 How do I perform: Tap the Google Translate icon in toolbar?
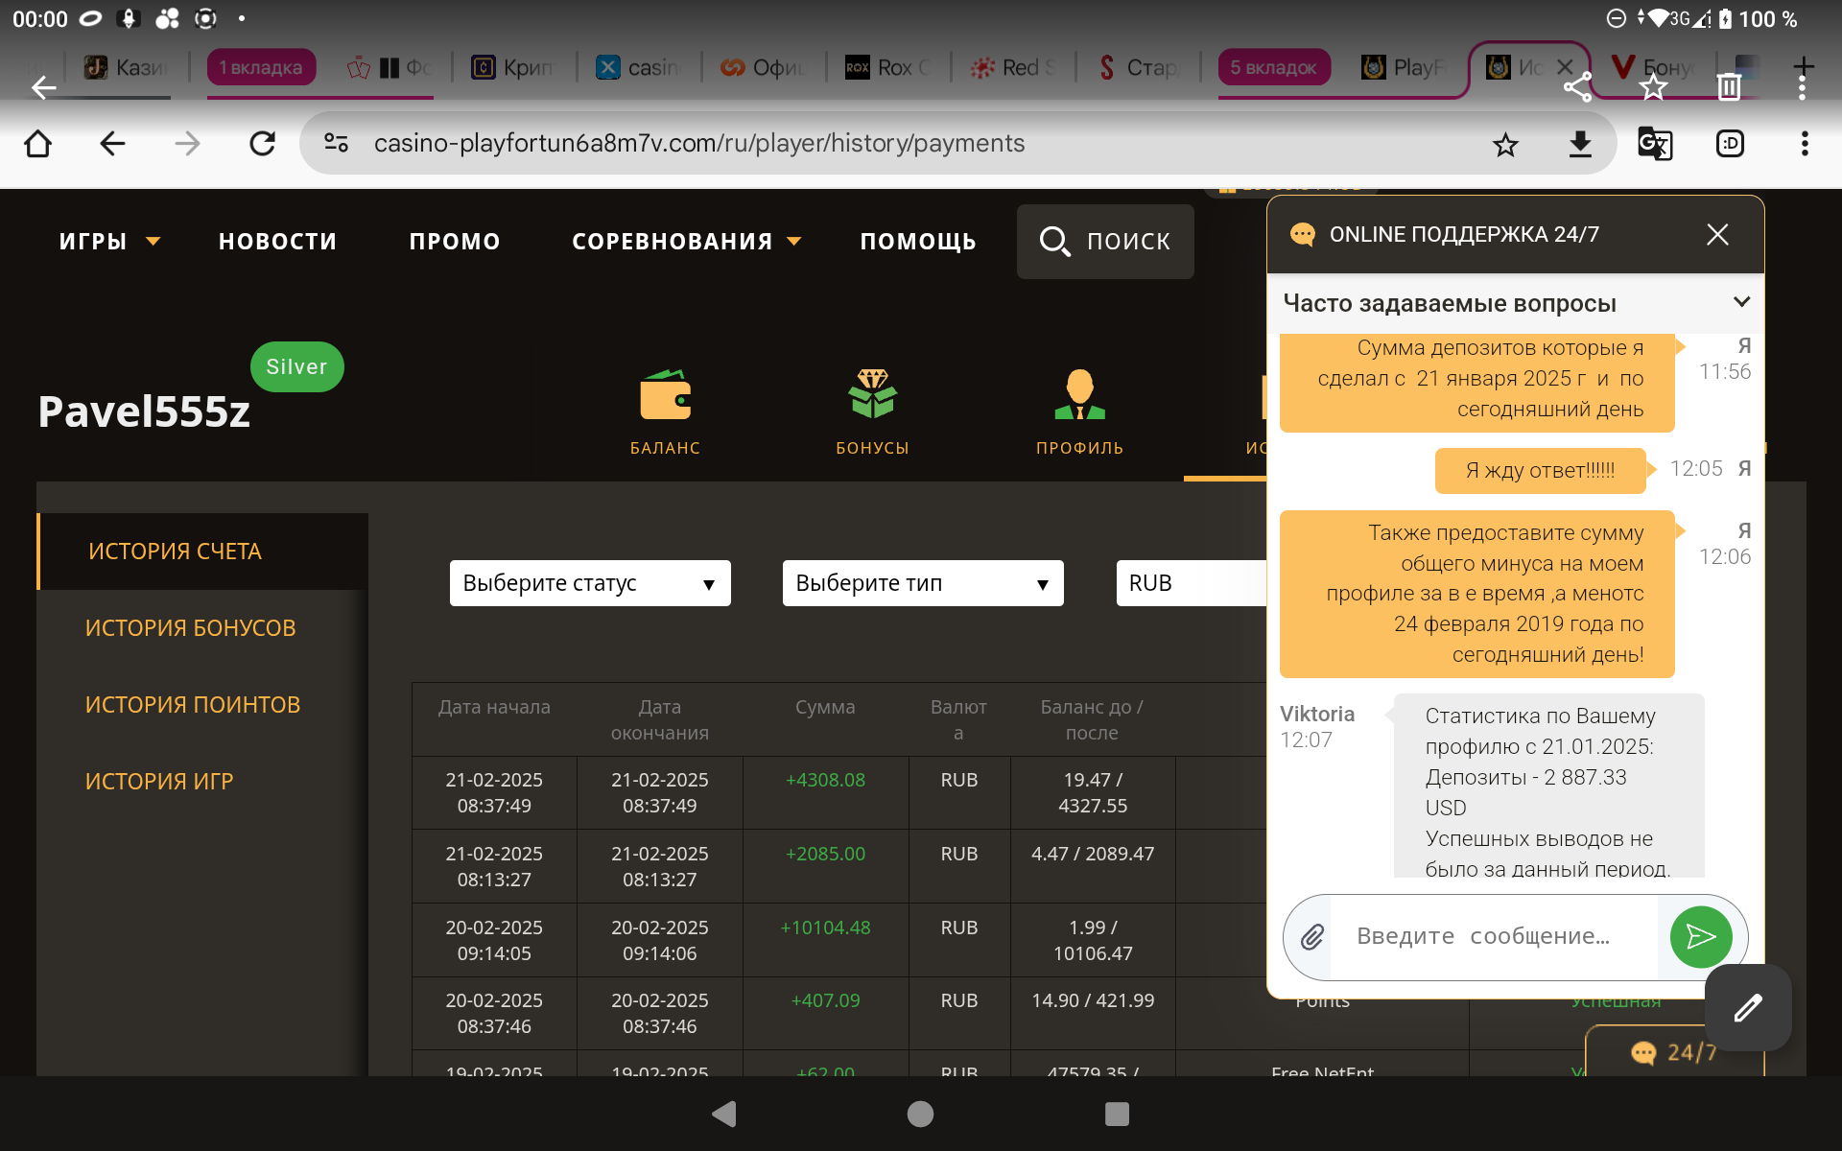1655,144
